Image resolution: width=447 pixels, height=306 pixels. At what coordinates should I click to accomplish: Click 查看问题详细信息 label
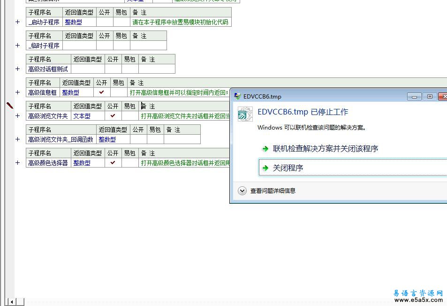point(273,191)
